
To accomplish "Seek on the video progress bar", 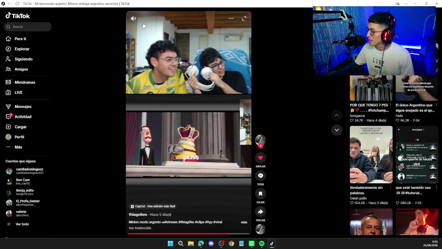I will coord(189,233).
